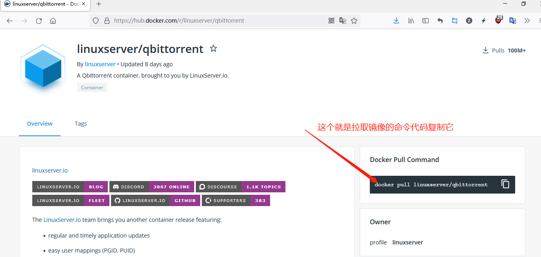The height and width of the screenshot is (257, 541).
Task: Click the undo arrow toolbar icon
Action: [440, 21]
